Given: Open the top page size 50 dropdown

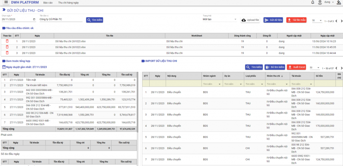Looking at the screenshot, I should tap(317, 20).
